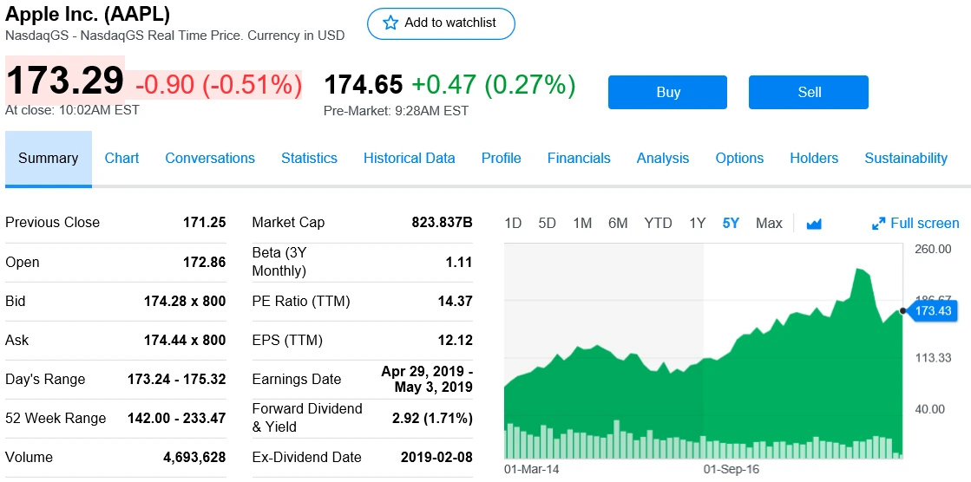Click the Bid value 174.28 x 800

[x=185, y=302]
